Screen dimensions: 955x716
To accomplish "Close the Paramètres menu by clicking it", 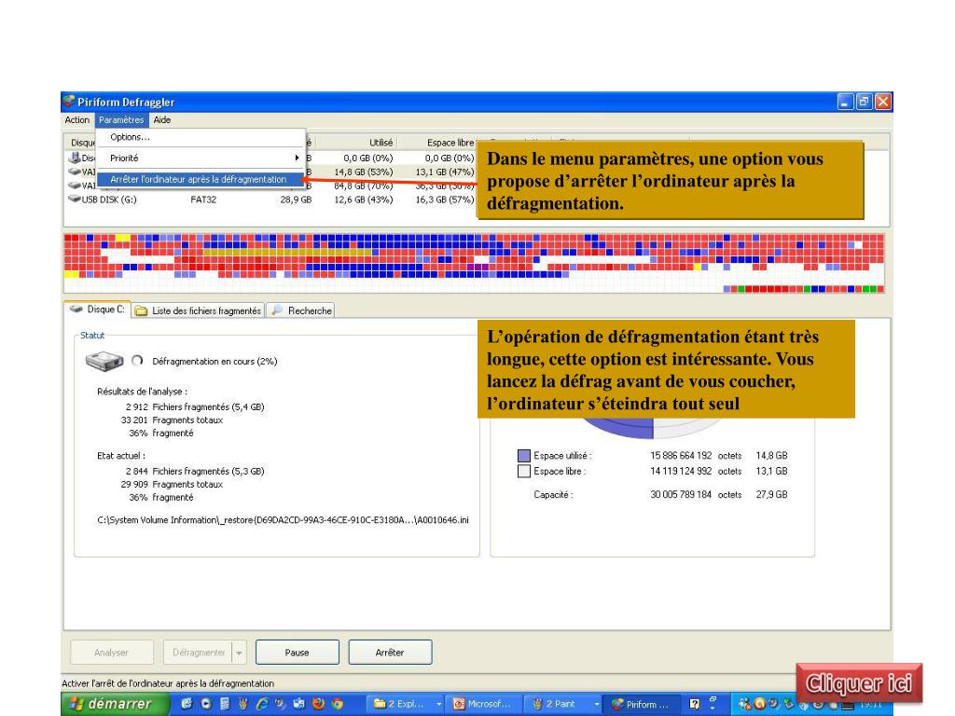I will (121, 120).
